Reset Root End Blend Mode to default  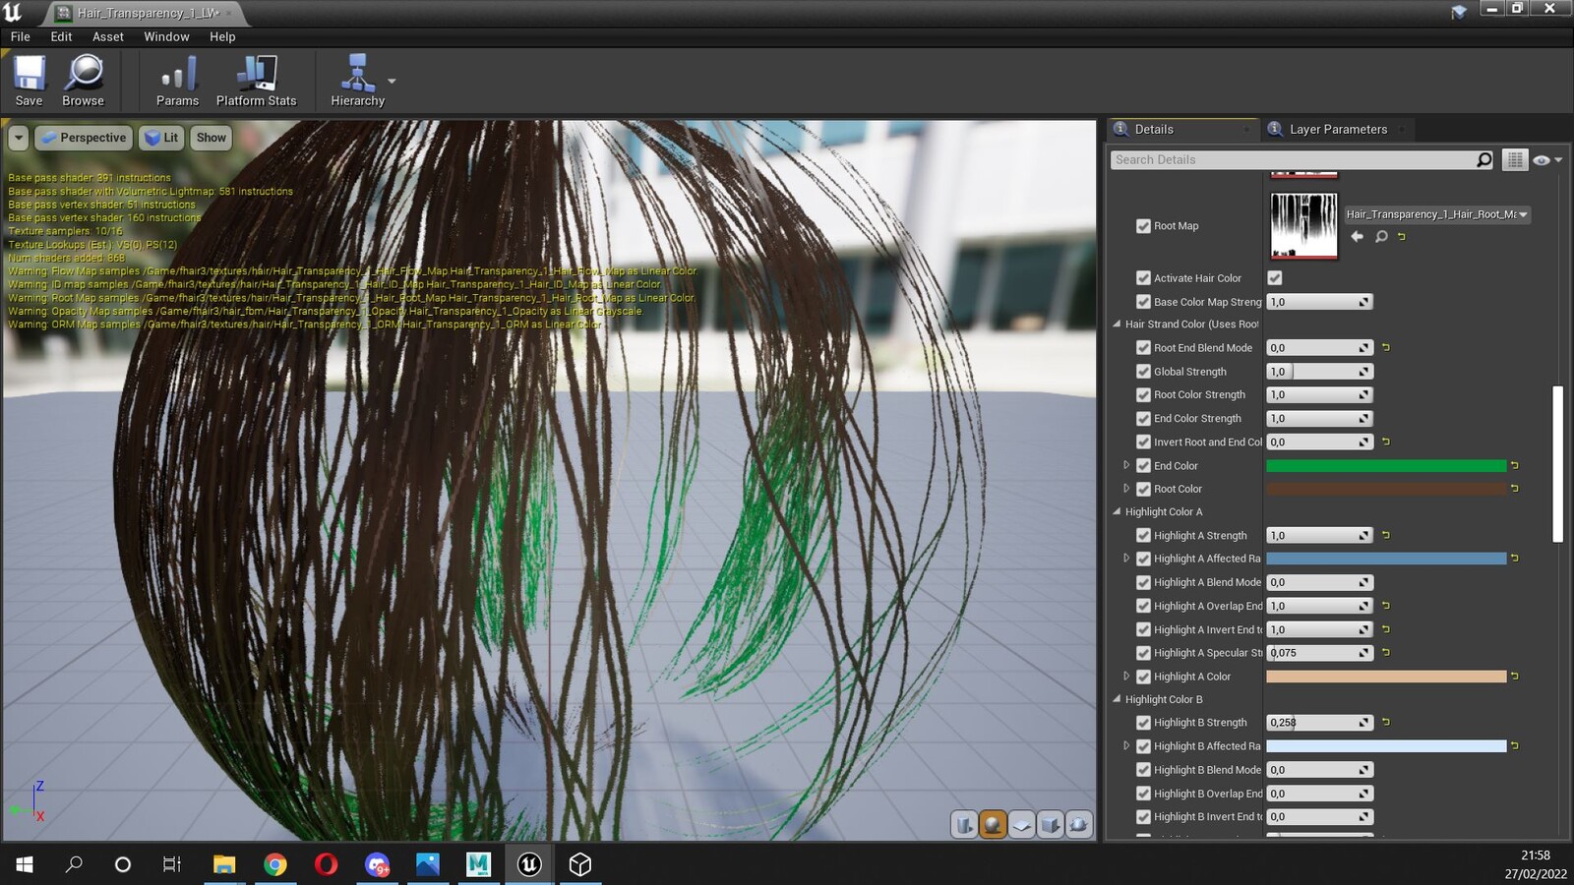1386,347
